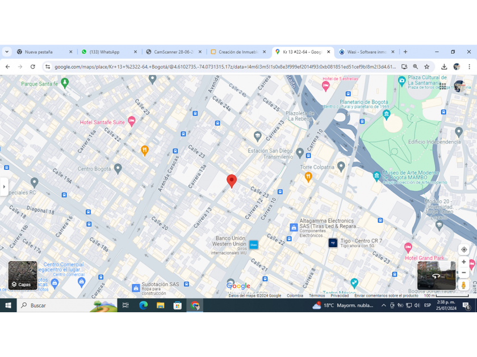Select the Museo de Arte Moderno marker
Viewport: 477px width, 357px height.
[x=376, y=176]
